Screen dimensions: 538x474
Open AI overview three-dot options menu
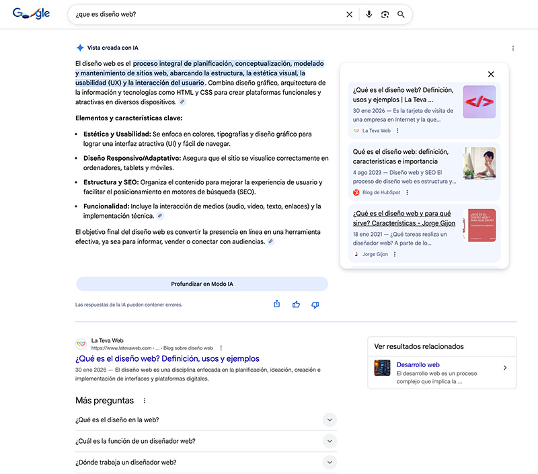(x=513, y=48)
